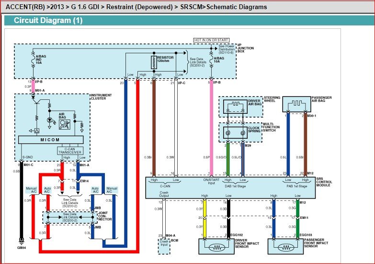Click the 0.5P pink wire label
The height and width of the screenshot is (264, 375).
(x=206, y=157)
